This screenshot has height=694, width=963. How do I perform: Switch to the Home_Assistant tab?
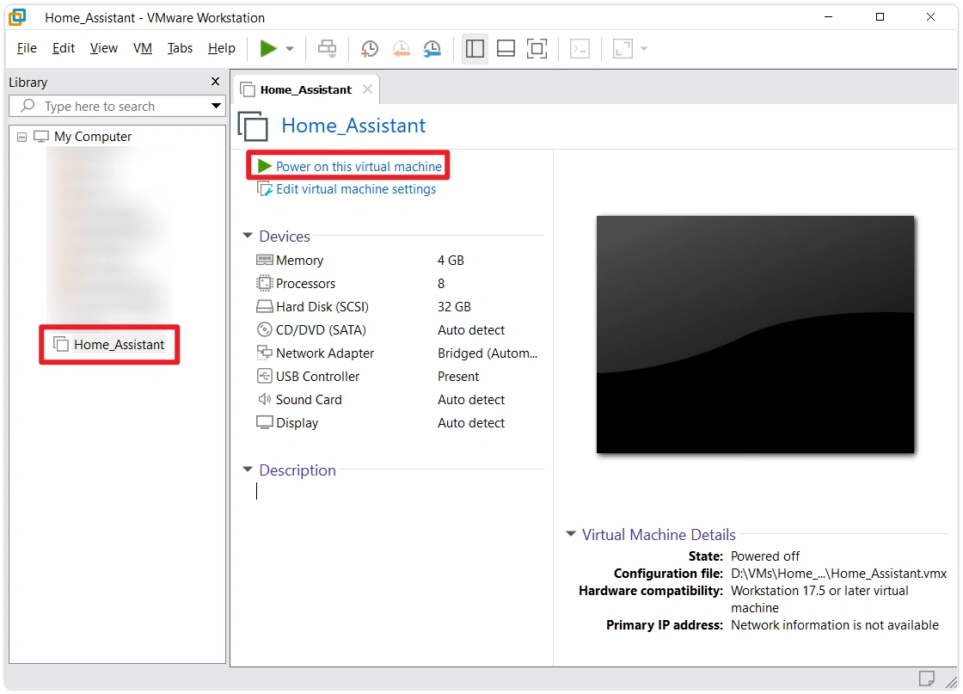pos(306,89)
